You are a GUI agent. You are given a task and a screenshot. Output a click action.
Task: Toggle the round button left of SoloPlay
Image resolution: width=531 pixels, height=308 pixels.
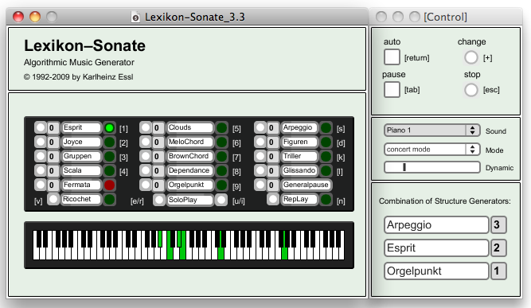pyautogui.click(x=159, y=200)
